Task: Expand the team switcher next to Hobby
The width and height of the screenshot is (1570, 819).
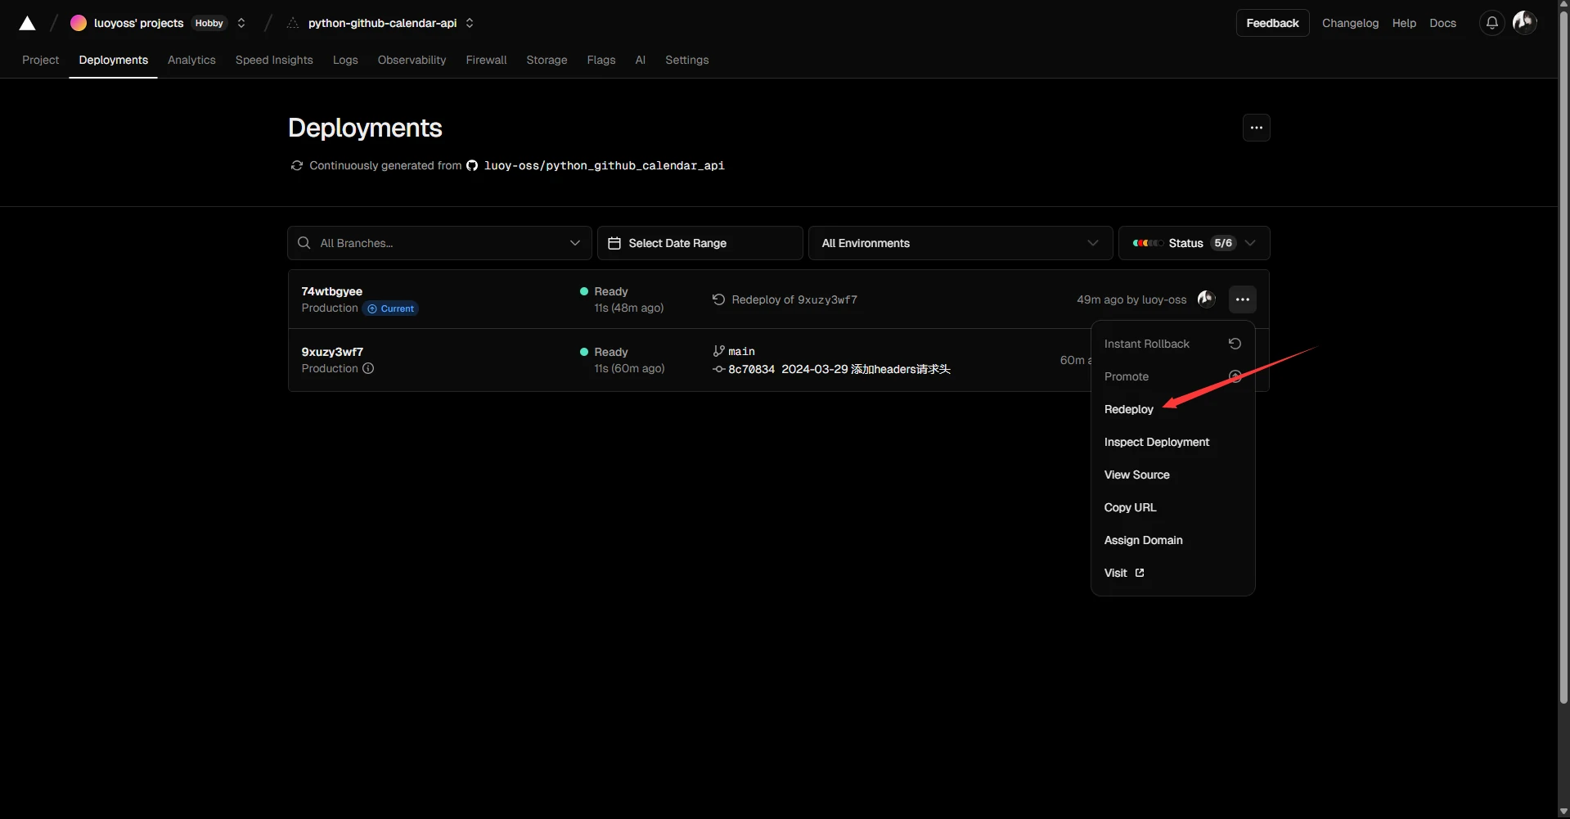Action: tap(241, 23)
